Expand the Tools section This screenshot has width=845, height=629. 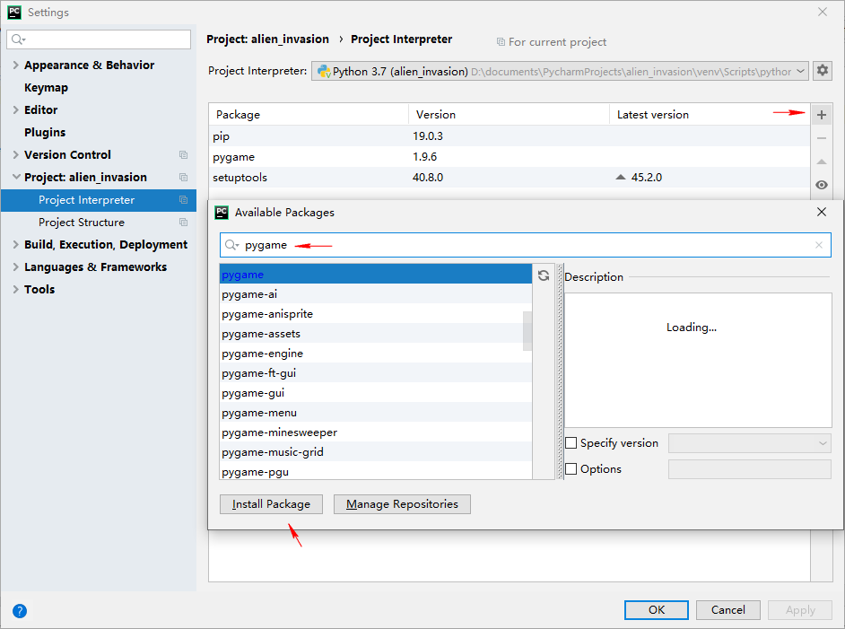pyautogui.click(x=15, y=290)
